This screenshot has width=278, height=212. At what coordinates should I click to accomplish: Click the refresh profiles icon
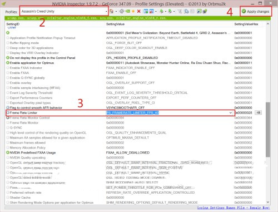[x=122, y=11]
